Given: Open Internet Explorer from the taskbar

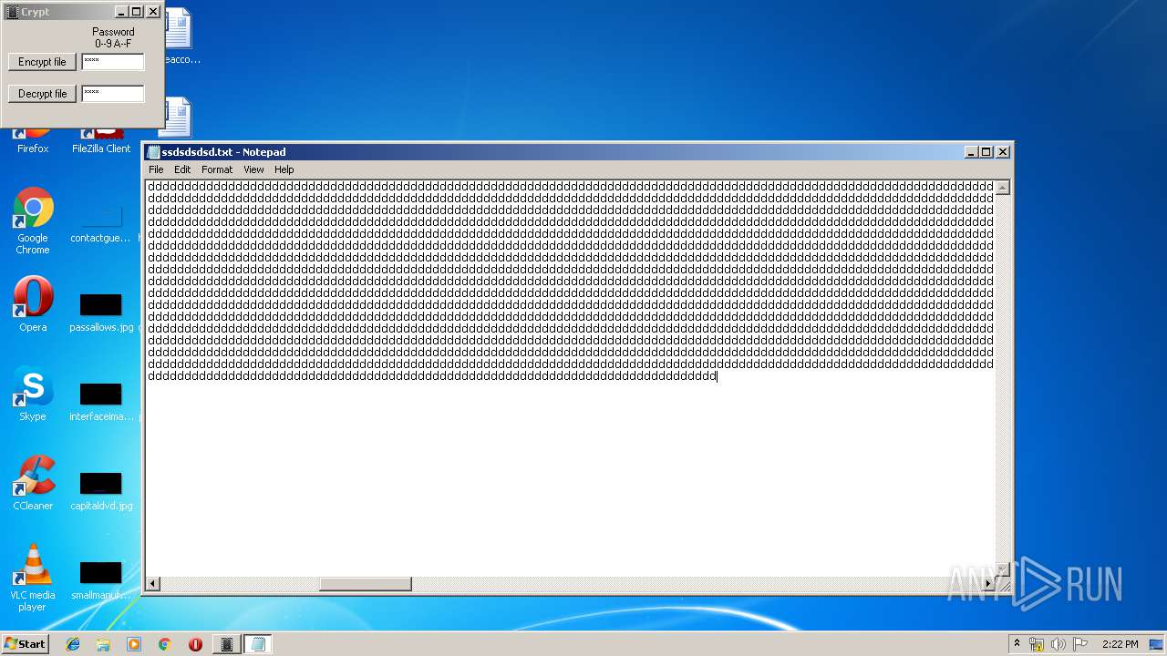Looking at the screenshot, I should 73,644.
